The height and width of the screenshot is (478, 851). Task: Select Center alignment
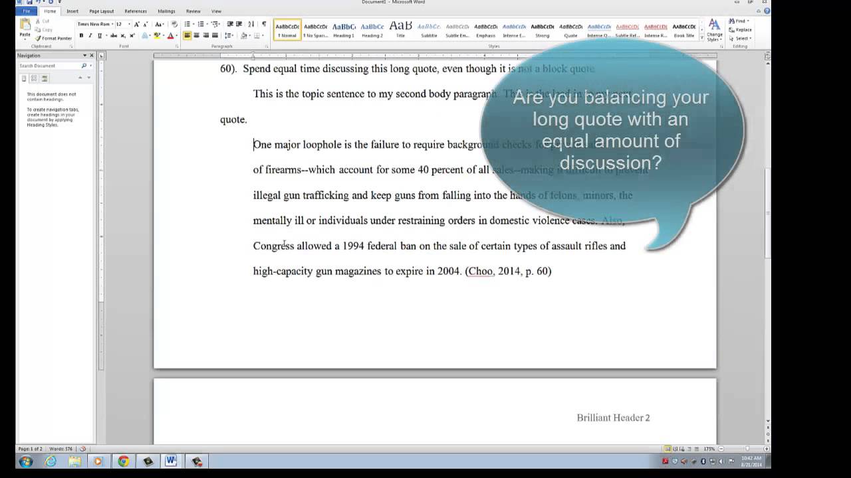pos(196,35)
